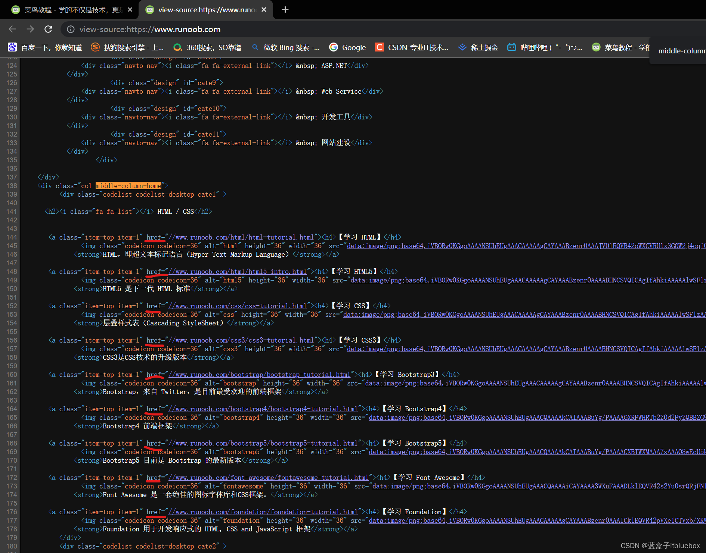This screenshot has width=706, height=553.
Task: Open the foundation-tutorial.html source link
Action: click(263, 512)
